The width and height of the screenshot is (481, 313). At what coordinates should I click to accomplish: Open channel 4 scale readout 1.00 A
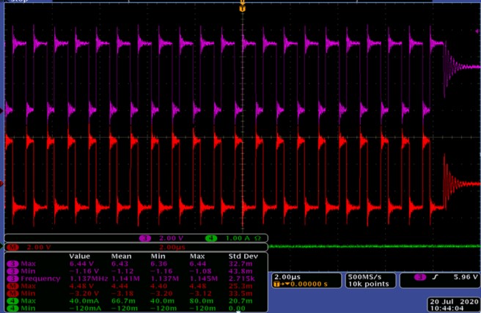tap(238, 238)
